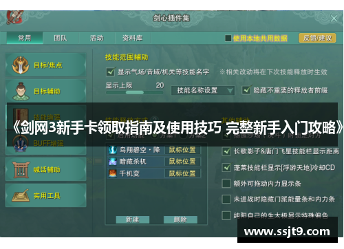
Task: Click the 反馈/建议 button
Action: point(317,38)
